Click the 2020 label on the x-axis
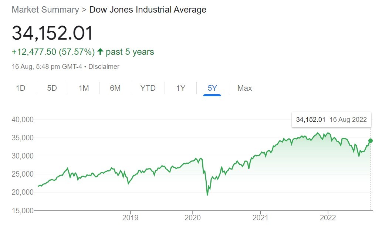 pyautogui.click(x=192, y=217)
